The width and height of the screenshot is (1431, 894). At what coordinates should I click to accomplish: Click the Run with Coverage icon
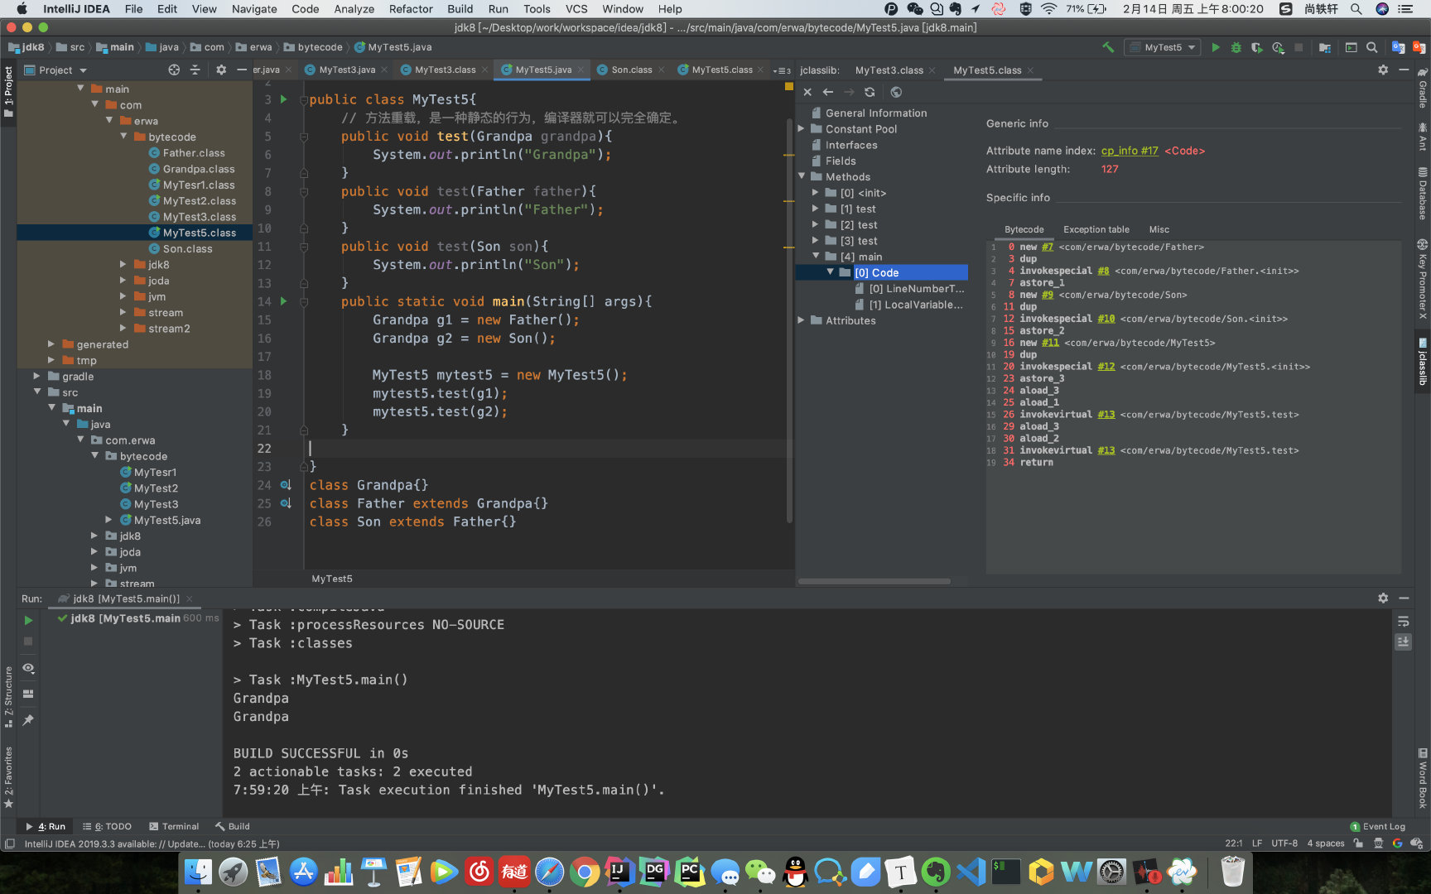(1256, 47)
